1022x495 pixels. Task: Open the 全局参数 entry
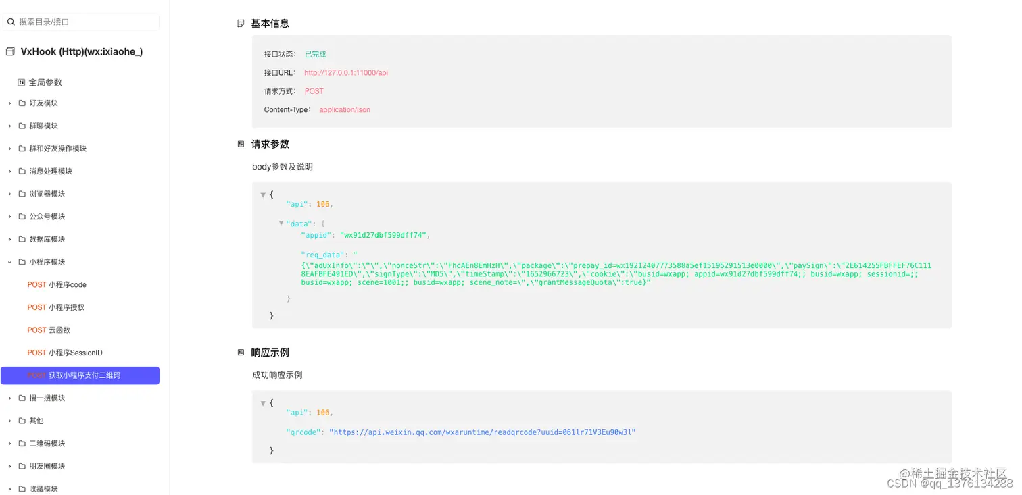[45, 82]
